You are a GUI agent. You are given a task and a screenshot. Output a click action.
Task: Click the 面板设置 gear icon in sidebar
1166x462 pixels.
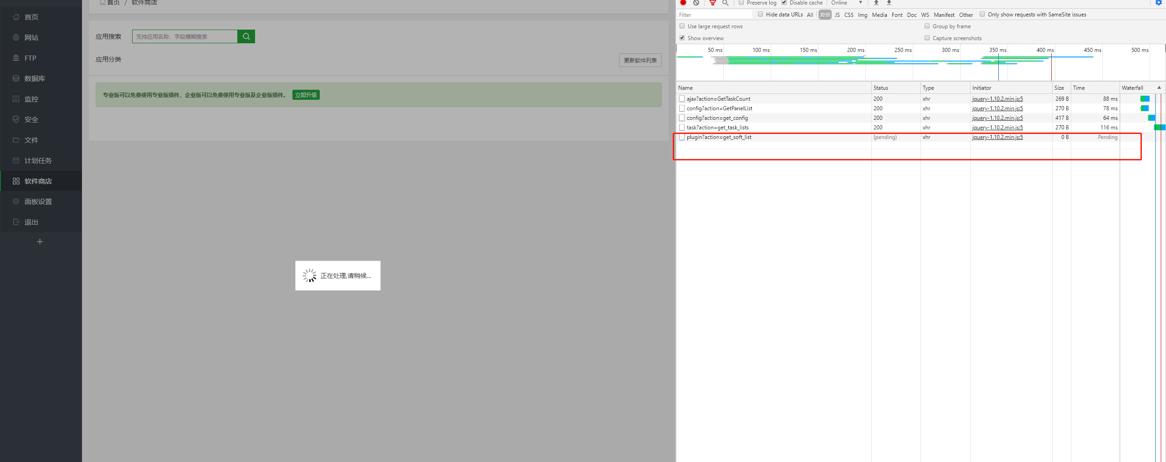[x=16, y=201]
